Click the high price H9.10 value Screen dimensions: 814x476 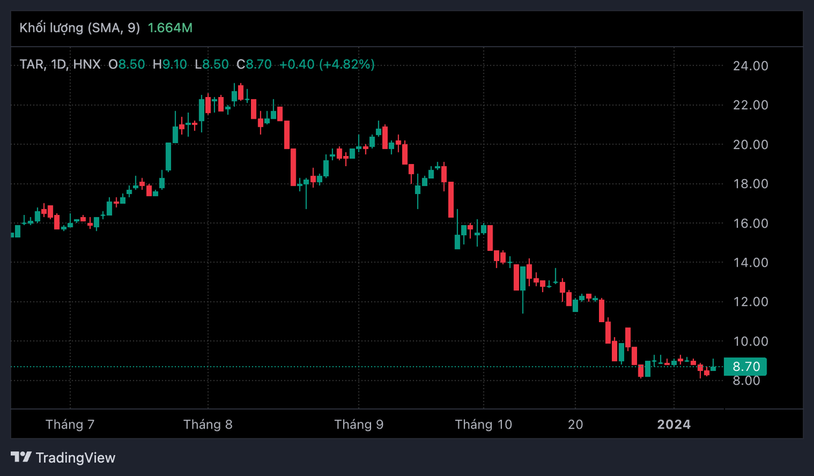click(x=170, y=64)
